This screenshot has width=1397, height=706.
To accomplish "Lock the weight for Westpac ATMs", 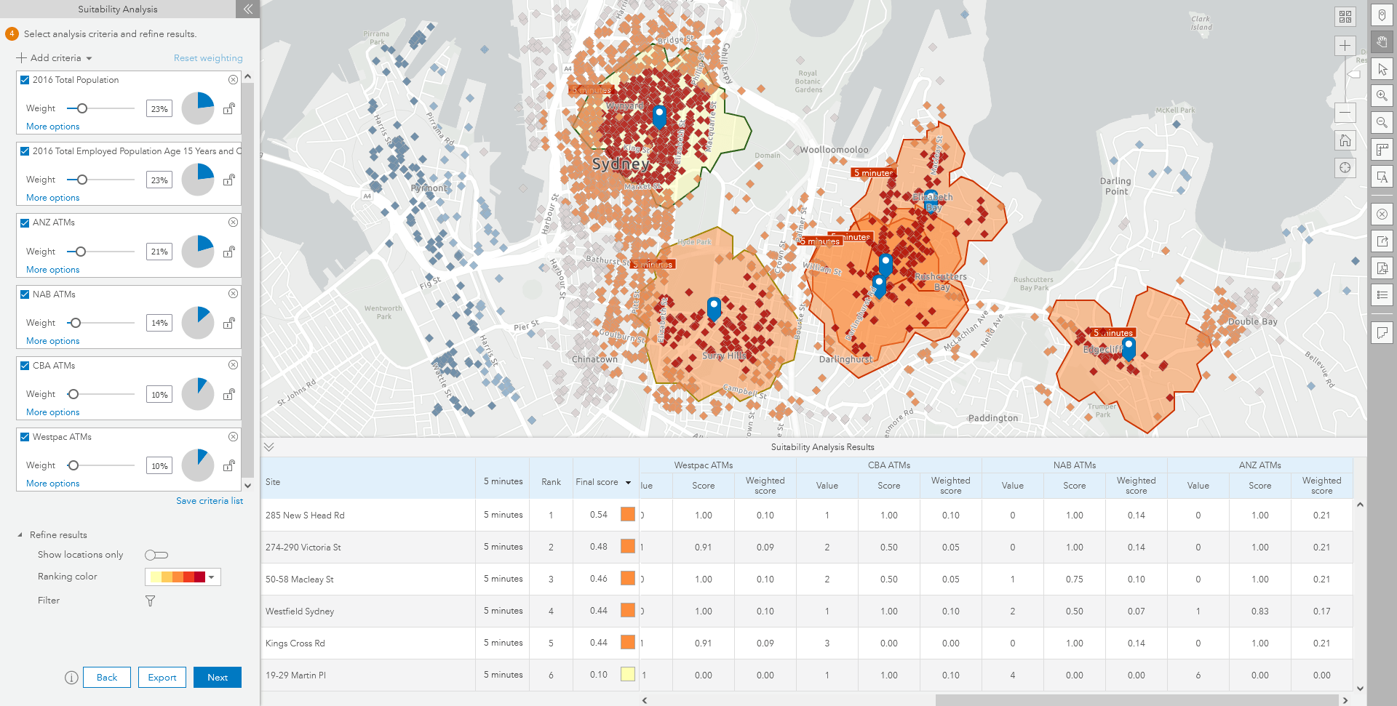I will 231,465.
